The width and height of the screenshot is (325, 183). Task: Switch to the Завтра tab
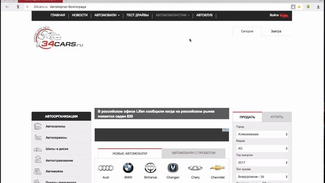click(x=276, y=32)
